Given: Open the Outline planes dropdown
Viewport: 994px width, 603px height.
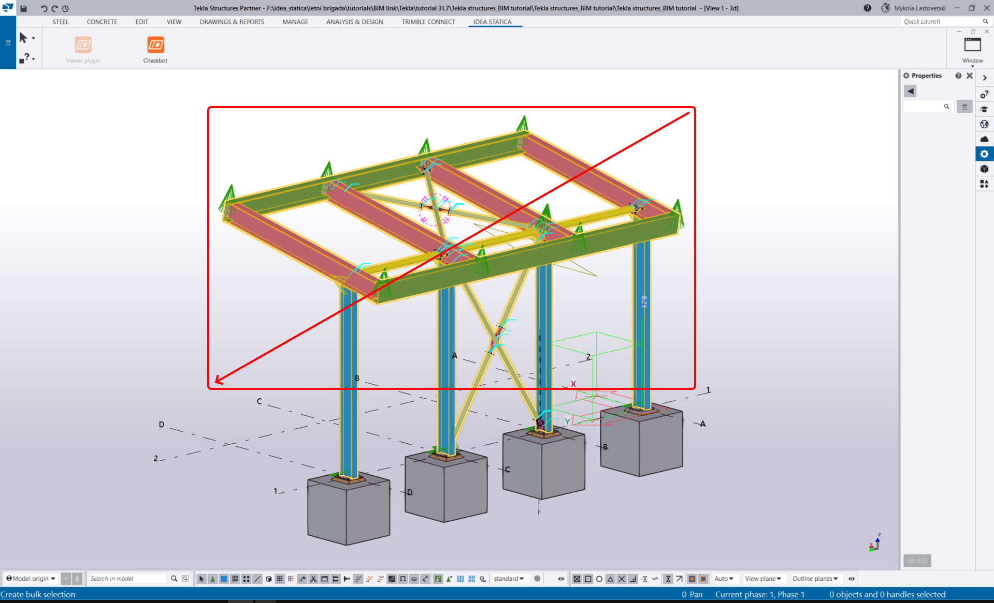Looking at the screenshot, I should 816,579.
